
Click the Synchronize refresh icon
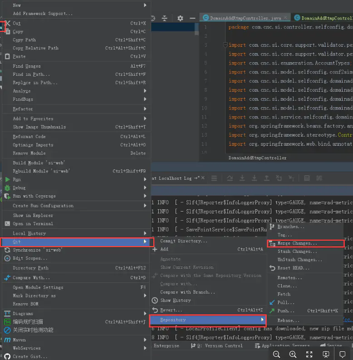click(7, 250)
